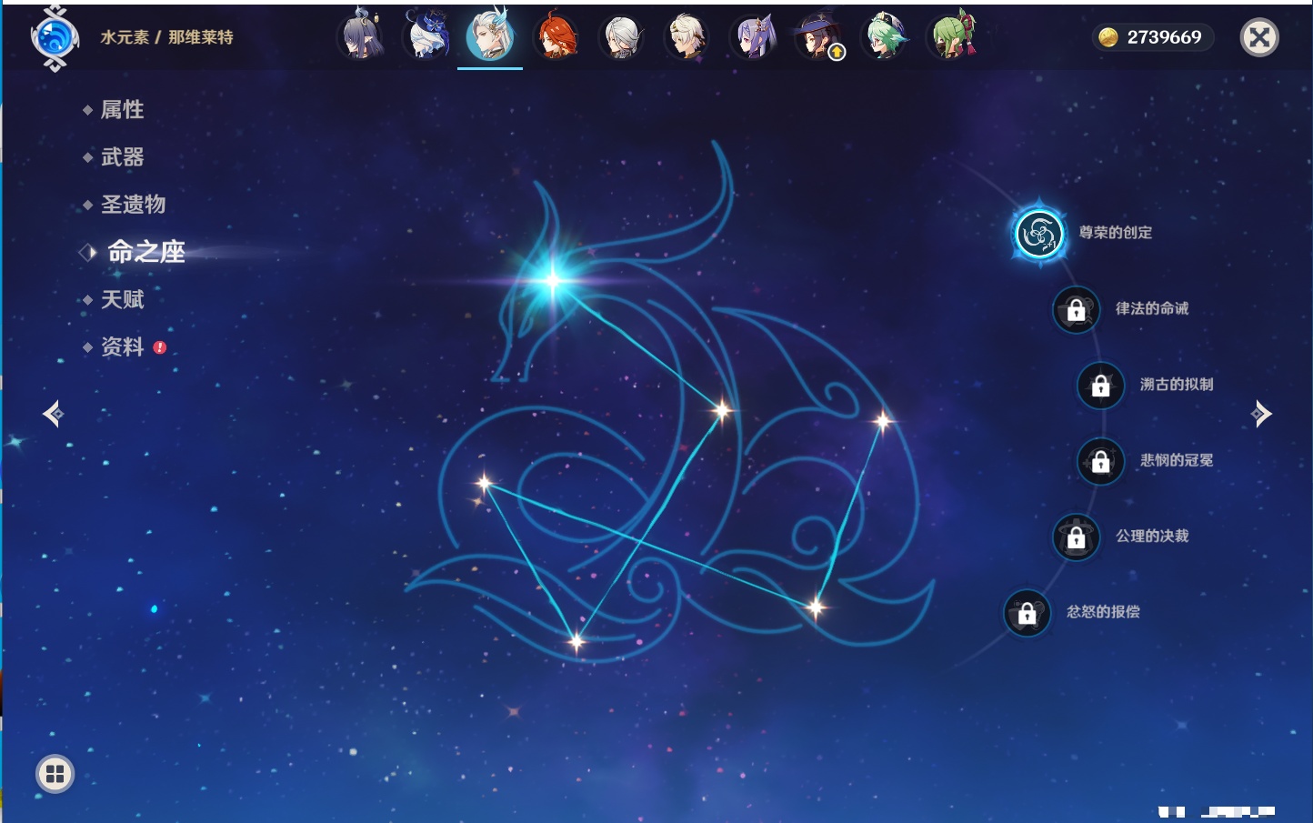Screen dimensions: 1313x823
Task: Click the bright glowing constellation star
Action: 553,280
